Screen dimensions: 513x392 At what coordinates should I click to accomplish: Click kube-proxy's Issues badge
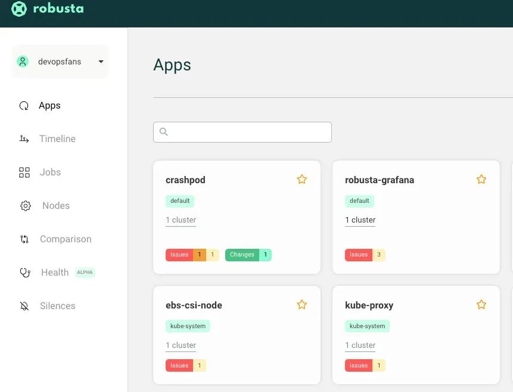[359, 366]
